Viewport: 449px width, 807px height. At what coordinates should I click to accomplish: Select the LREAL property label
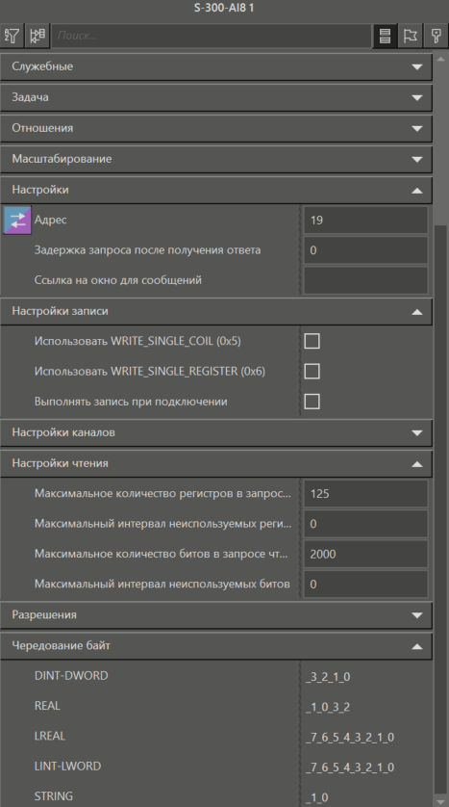coord(50,737)
